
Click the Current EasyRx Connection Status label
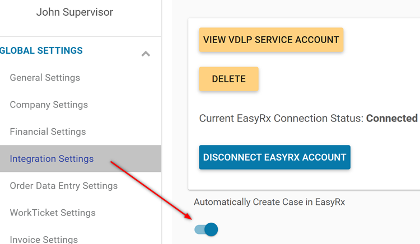coord(281,118)
